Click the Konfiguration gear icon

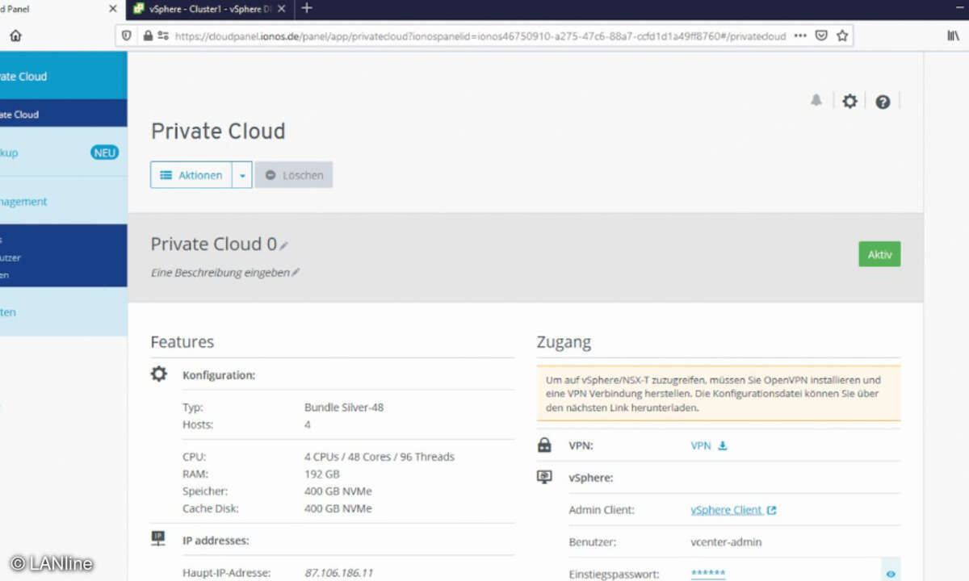(159, 374)
